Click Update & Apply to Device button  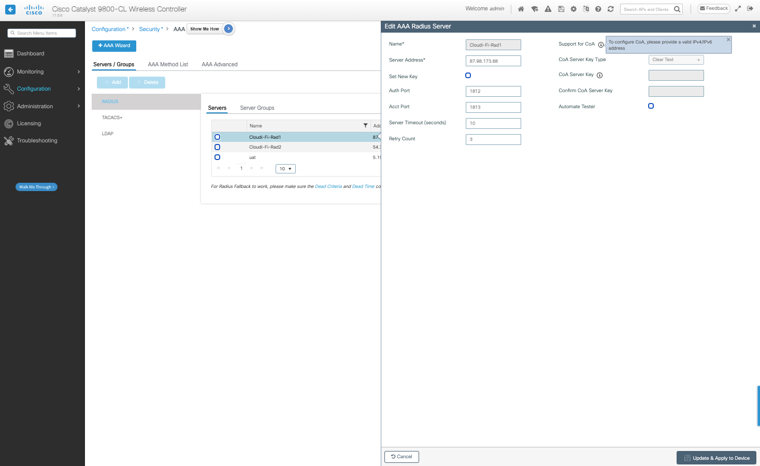coord(716,458)
